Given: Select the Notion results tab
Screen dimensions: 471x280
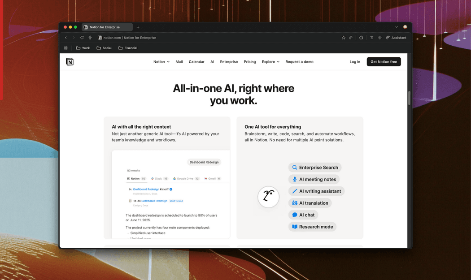Looking at the screenshot, I should [137, 179].
